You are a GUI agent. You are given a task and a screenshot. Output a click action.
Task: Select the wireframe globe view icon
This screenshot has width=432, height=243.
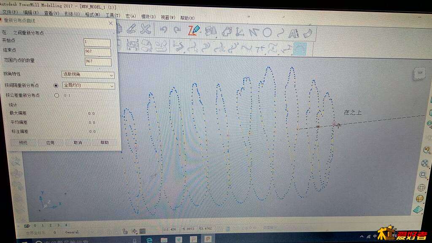tap(421, 188)
